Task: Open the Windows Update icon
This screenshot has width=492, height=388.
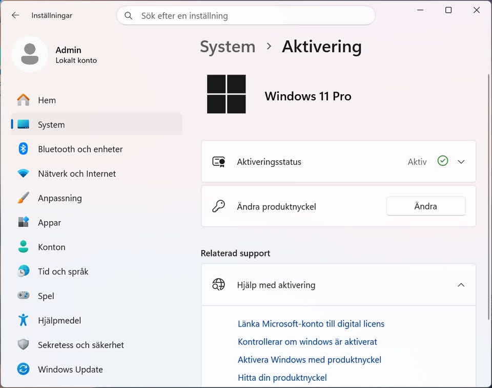Action: [23, 369]
